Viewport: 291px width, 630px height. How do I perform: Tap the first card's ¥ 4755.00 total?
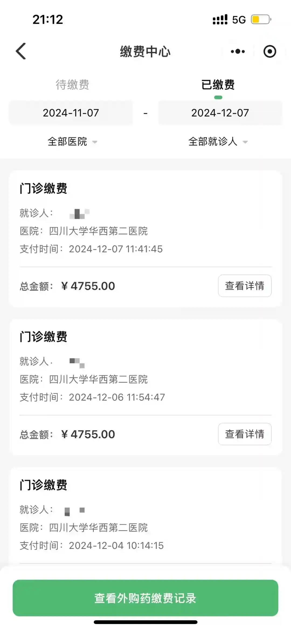point(88,286)
